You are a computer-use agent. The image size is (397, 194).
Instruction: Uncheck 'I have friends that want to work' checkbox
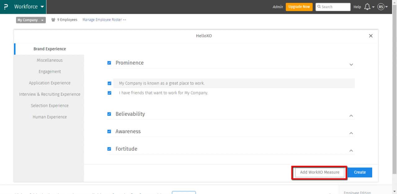(x=109, y=93)
